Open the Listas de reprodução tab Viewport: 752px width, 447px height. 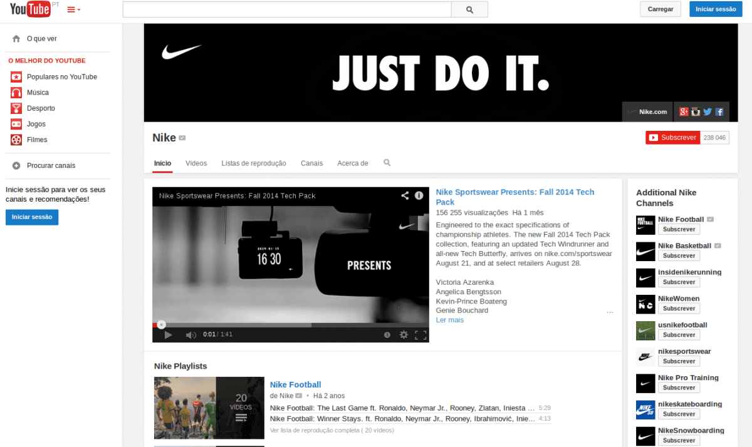tap(254, 163)
